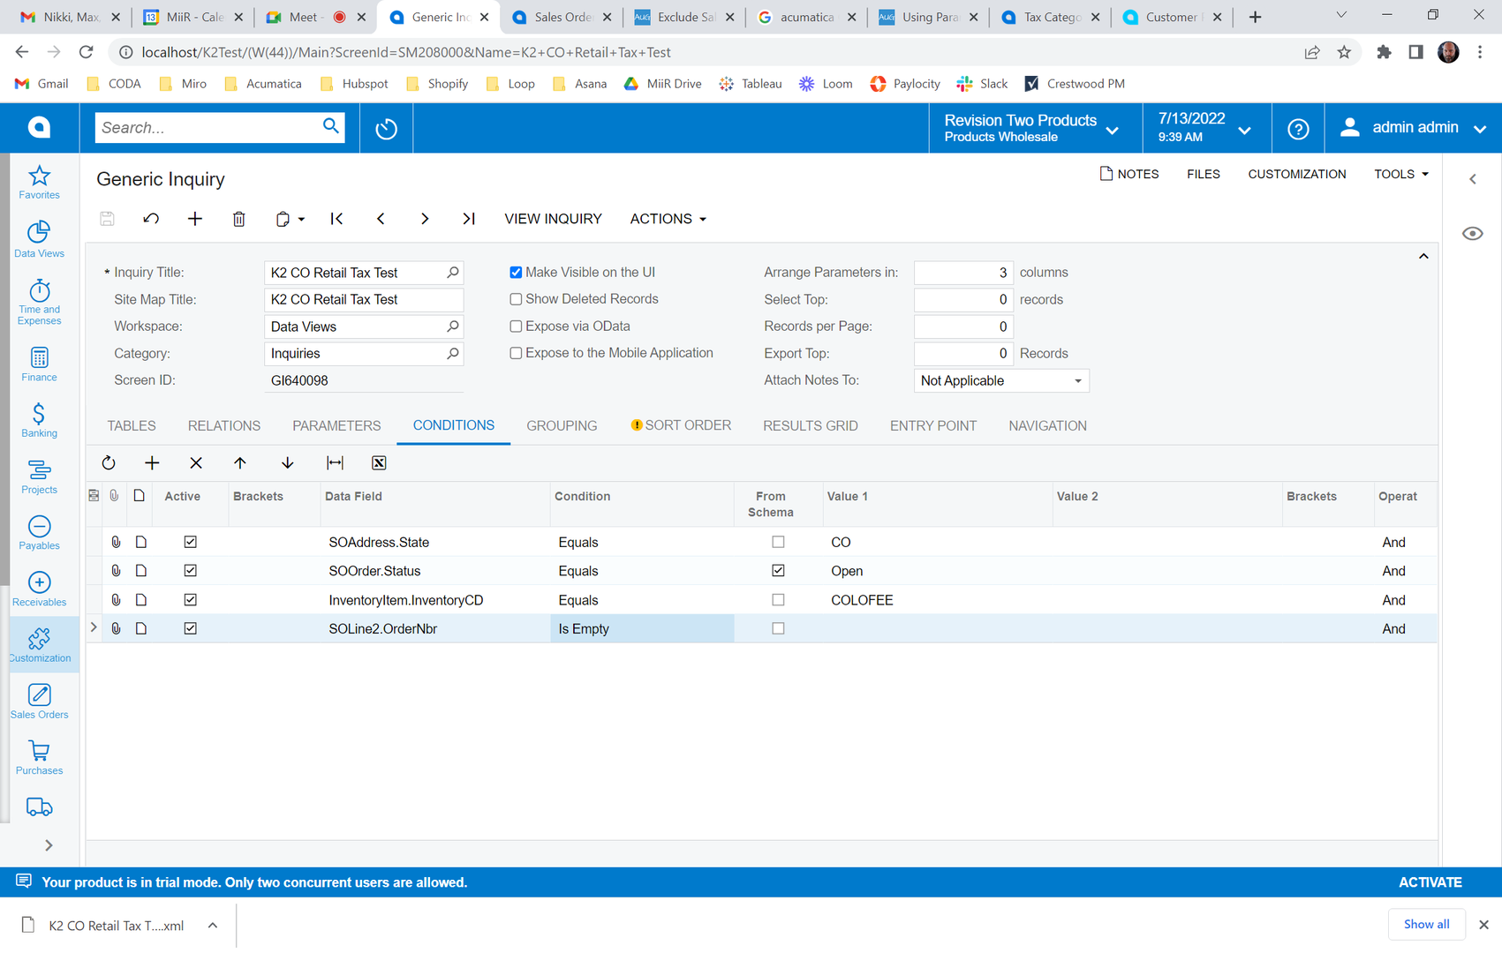Image resolution: width=1502 pixels, height=953 pixels.
Task: Click the VIEW INQUIRY button
Action: pos(553,219)
